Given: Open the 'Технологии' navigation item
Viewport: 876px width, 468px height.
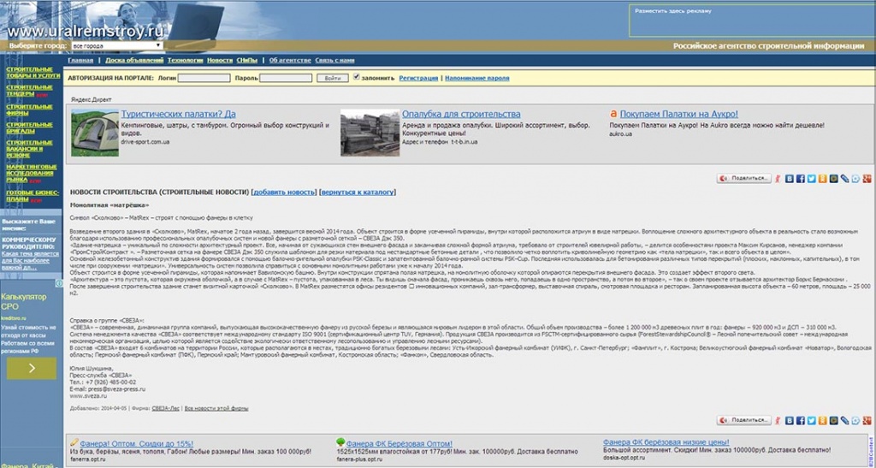Looking at the screenshot, I should (x=185, y=60).
